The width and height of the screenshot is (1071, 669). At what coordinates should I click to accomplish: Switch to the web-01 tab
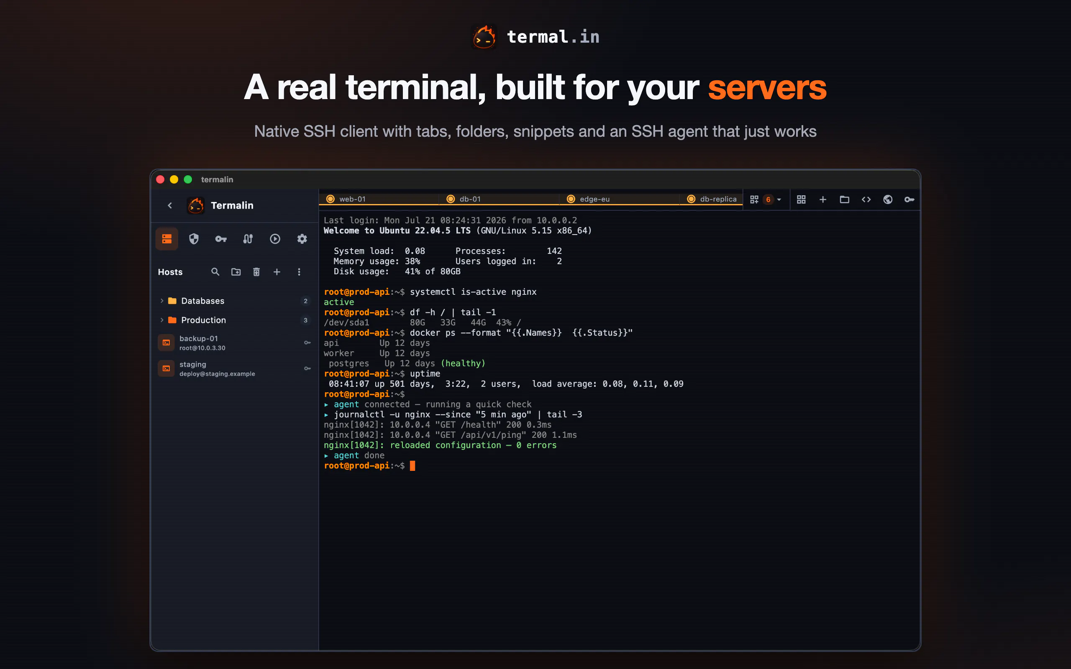click(379, 199)
